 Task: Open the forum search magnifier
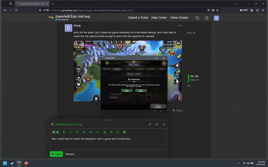coord(197,18)
